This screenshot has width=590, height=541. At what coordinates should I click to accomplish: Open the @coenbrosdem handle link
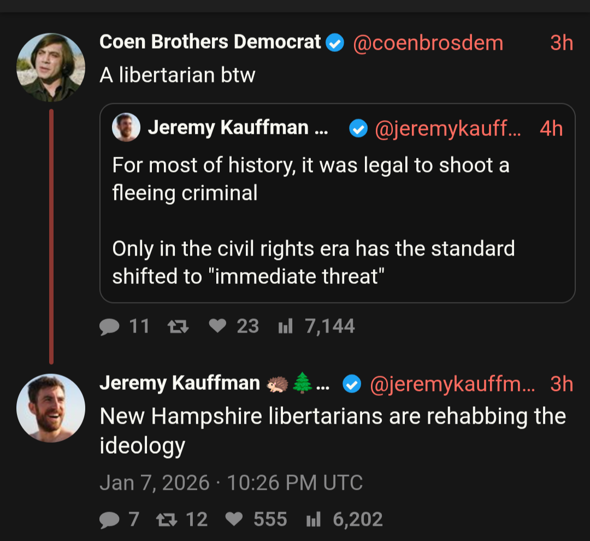428,43
